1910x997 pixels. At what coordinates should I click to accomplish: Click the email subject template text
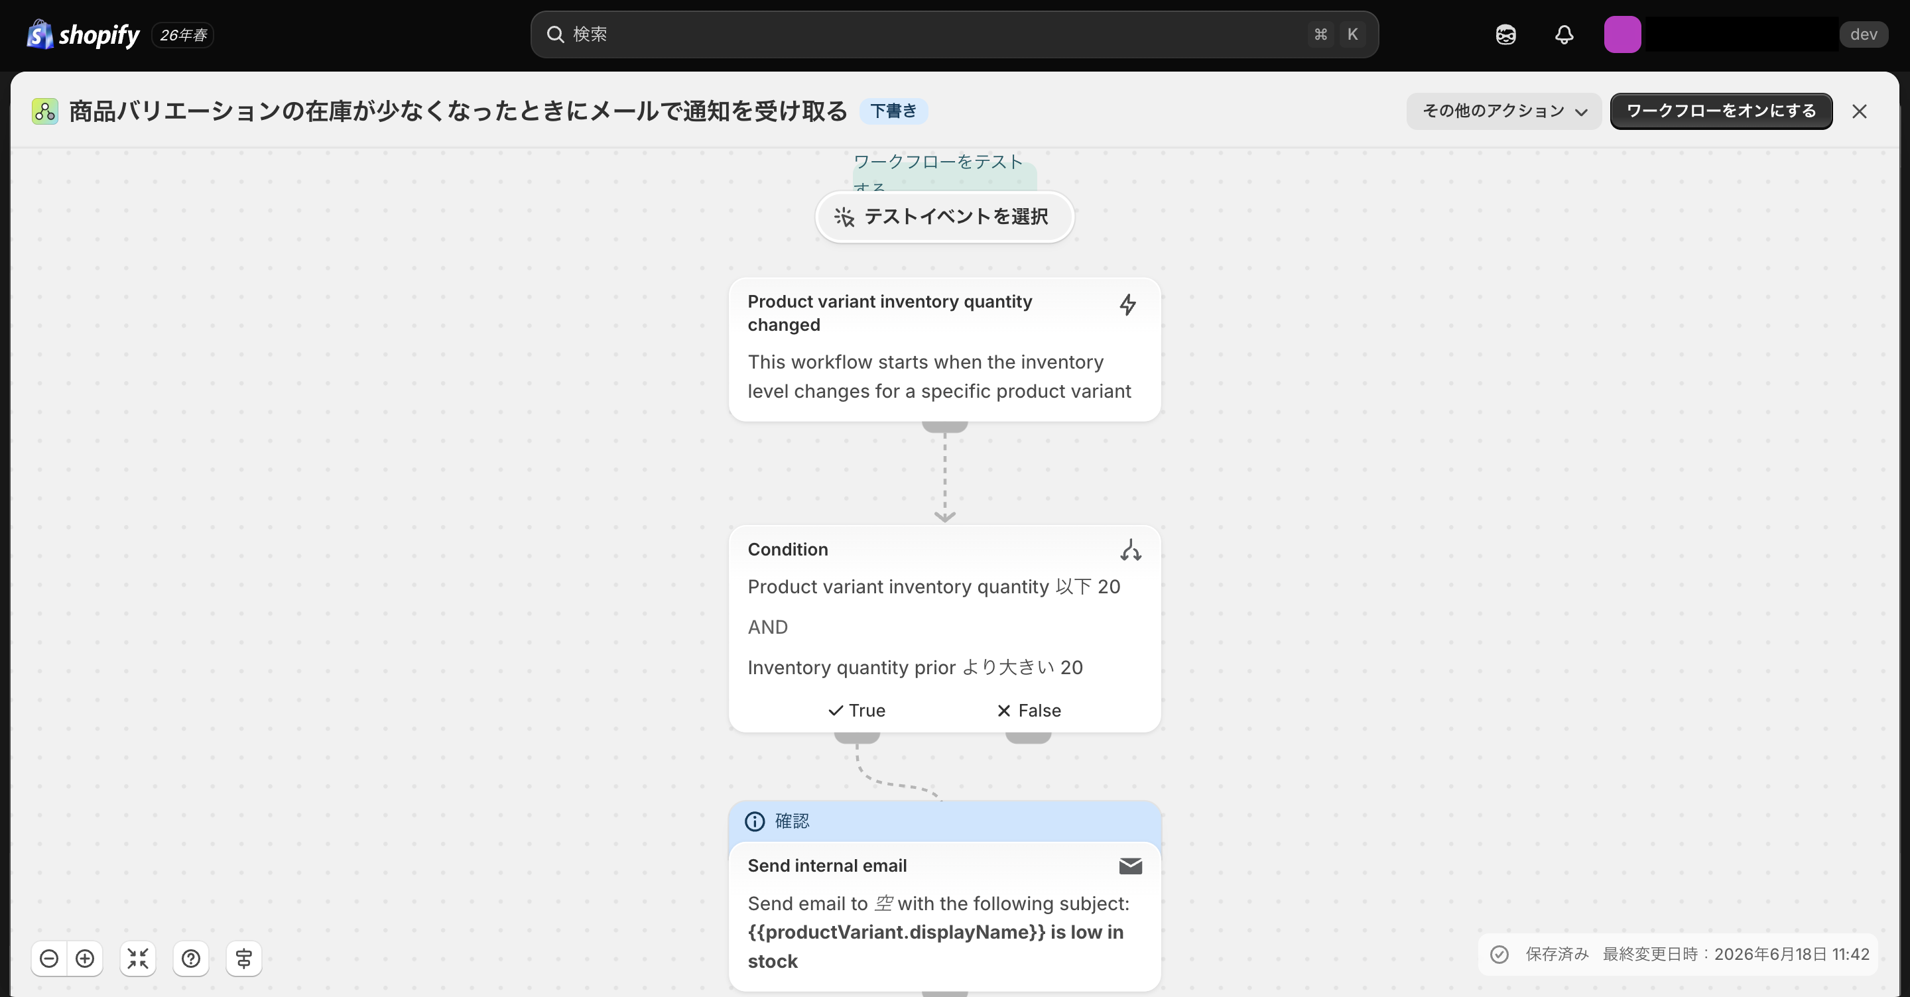[935, 947]
